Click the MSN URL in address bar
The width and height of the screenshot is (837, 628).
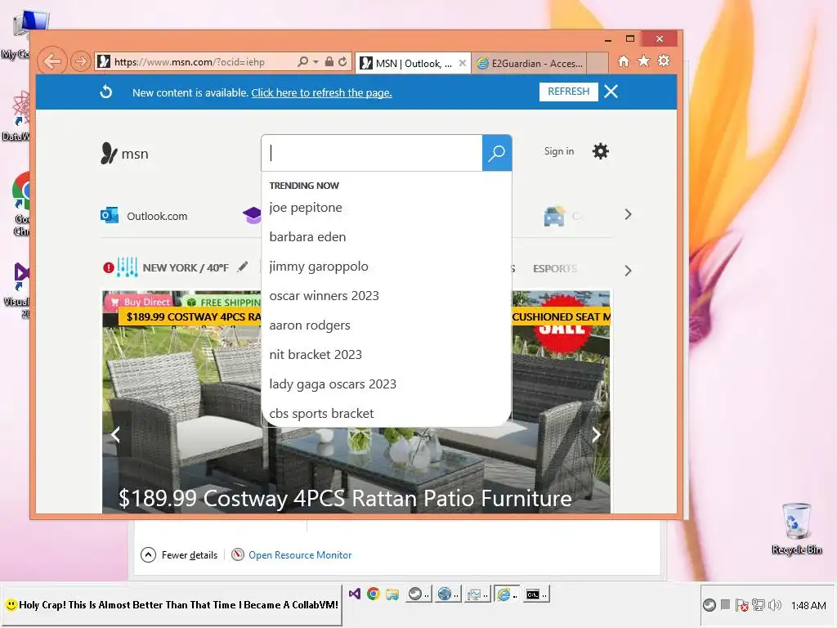pos(190,62)
